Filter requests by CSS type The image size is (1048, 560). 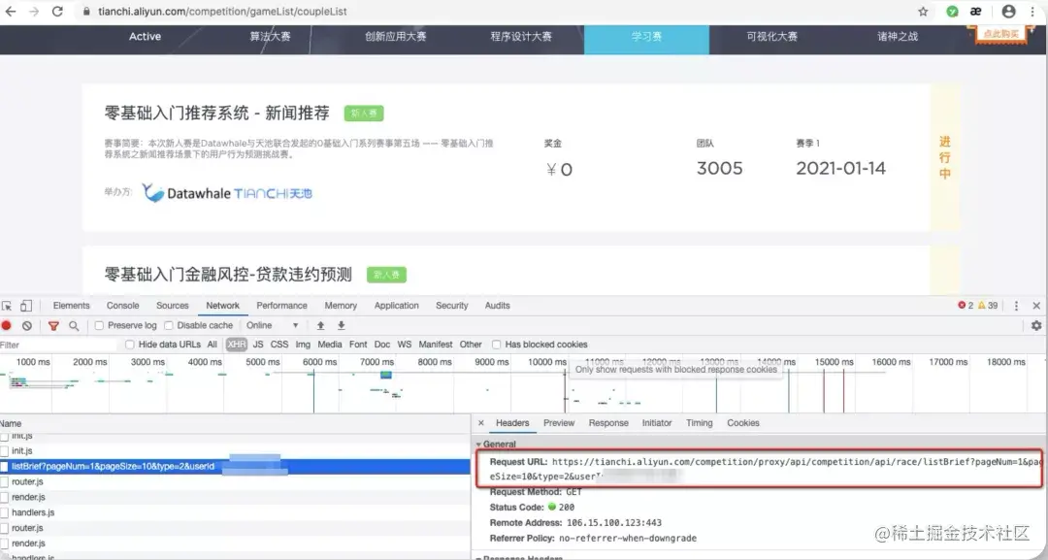[279, 345]
